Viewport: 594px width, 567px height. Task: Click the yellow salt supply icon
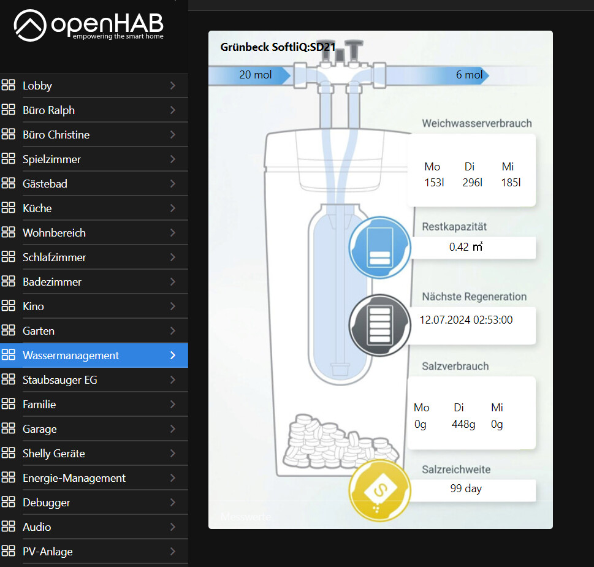[x=379, y=490]
